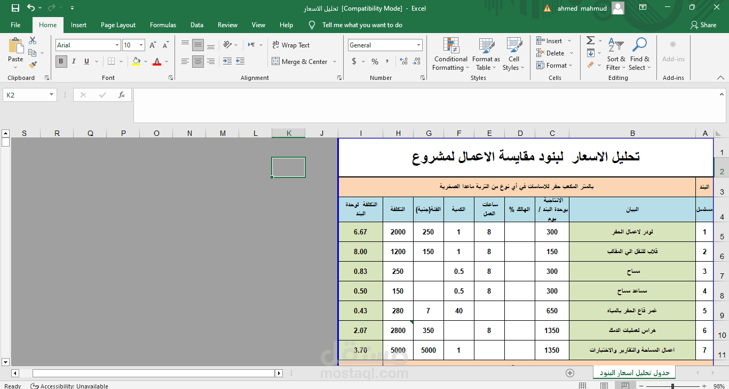Increase decimal places
This screenshot has height=389, width=729.
[403, 62]
